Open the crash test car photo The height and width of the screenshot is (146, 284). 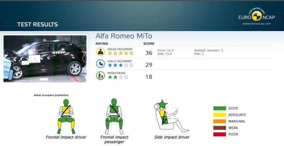[45, 59]
